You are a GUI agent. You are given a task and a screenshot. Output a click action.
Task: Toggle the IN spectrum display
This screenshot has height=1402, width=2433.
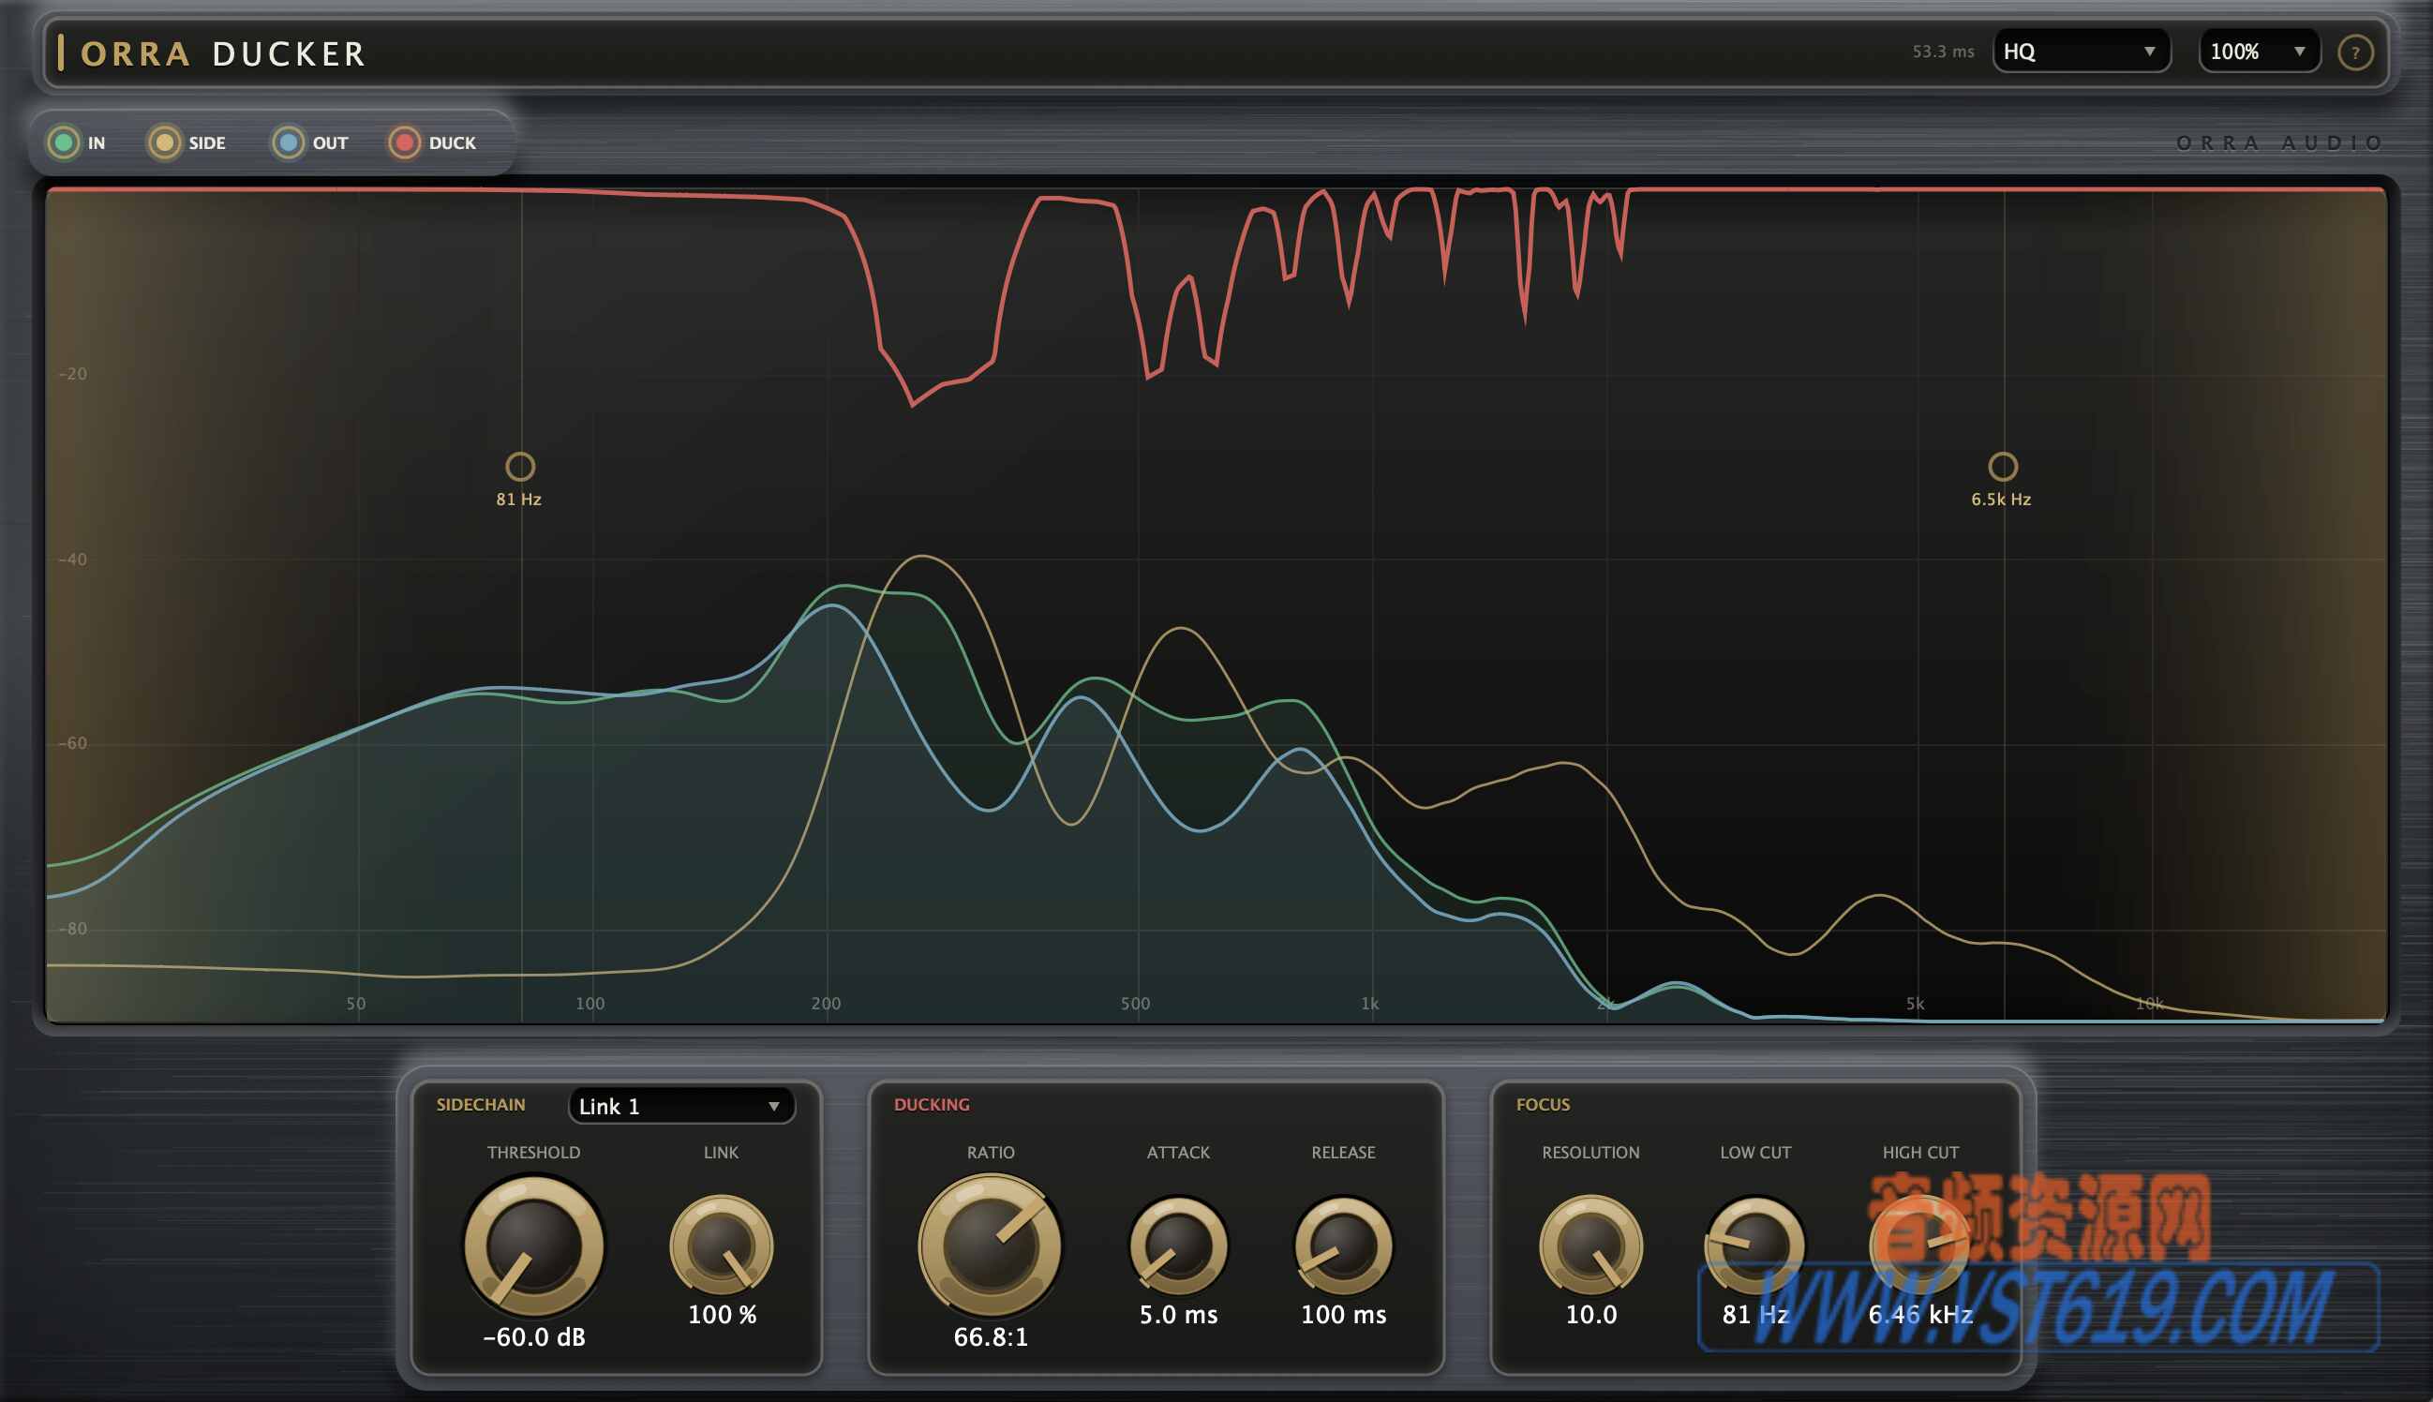coord(65,142)
